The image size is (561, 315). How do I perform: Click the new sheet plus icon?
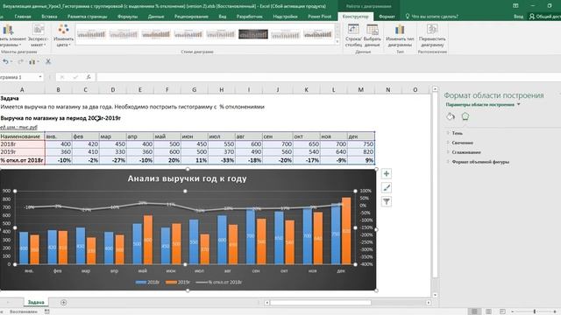click(63, 303)
